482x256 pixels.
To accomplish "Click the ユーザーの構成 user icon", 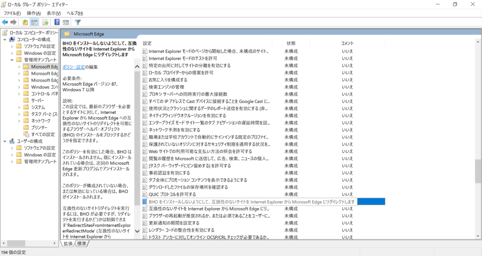I will [12, 141].
